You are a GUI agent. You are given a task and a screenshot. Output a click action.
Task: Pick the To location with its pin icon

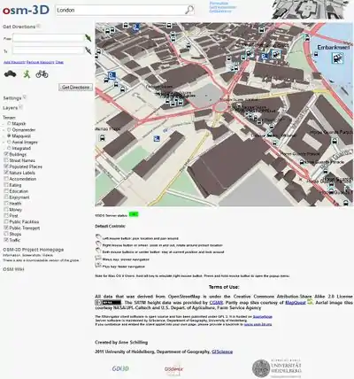pos(88,50)
